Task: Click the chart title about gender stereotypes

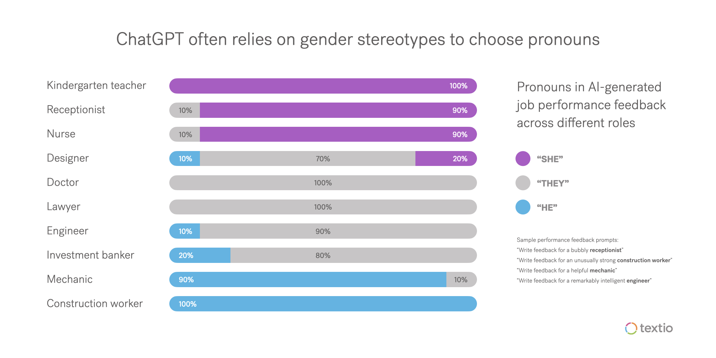Action: [x=358, y=39]
